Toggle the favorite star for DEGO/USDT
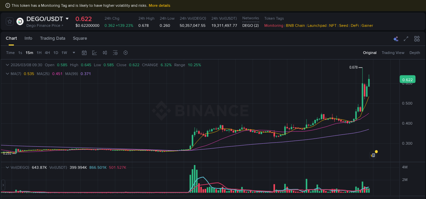This screenshot has width=426, height=199. pyautogui.click(x=10, y=21)
